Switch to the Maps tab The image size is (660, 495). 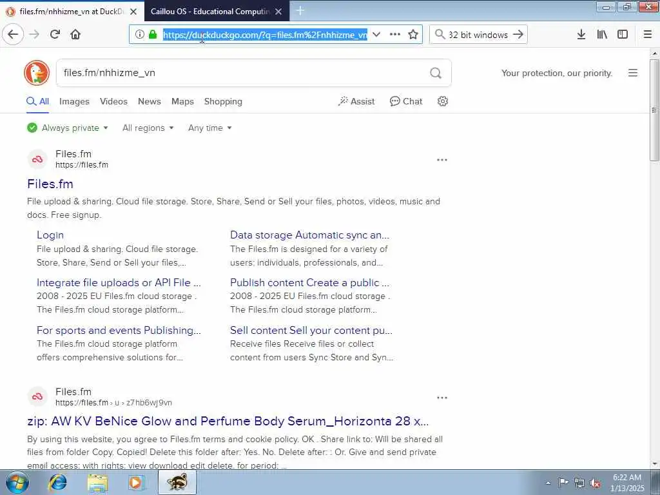pyautogui.click(x=182, y=101)
